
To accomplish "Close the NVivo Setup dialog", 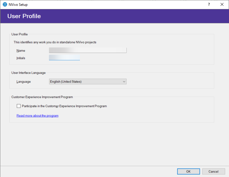I will [222, 5].
